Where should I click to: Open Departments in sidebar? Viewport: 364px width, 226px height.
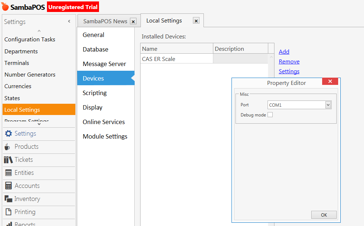coord(21,52)
